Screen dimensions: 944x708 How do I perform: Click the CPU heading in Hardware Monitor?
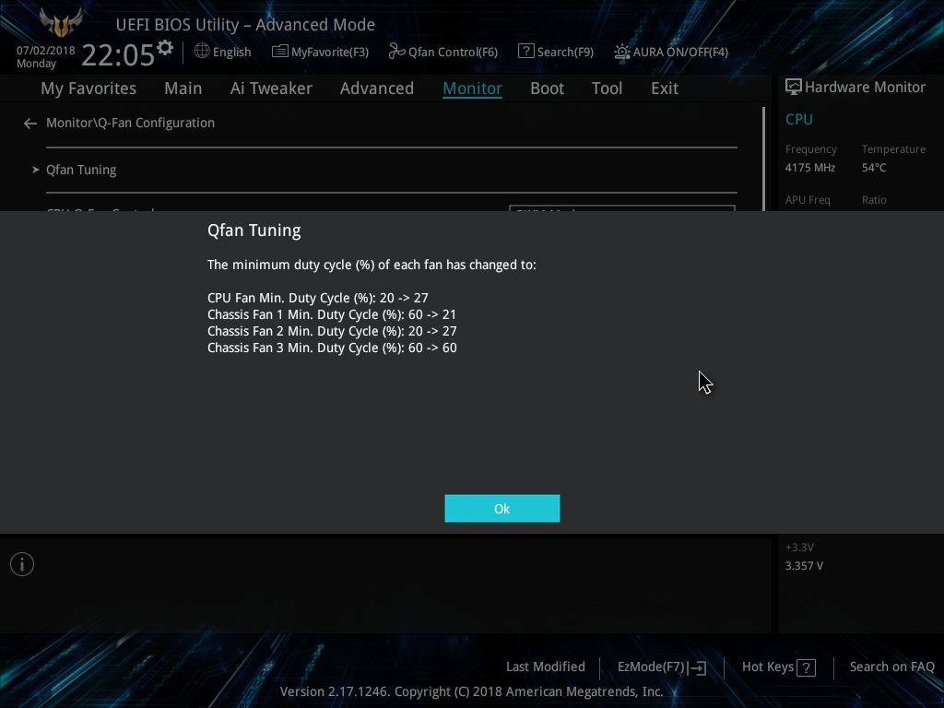coord(799,119)
